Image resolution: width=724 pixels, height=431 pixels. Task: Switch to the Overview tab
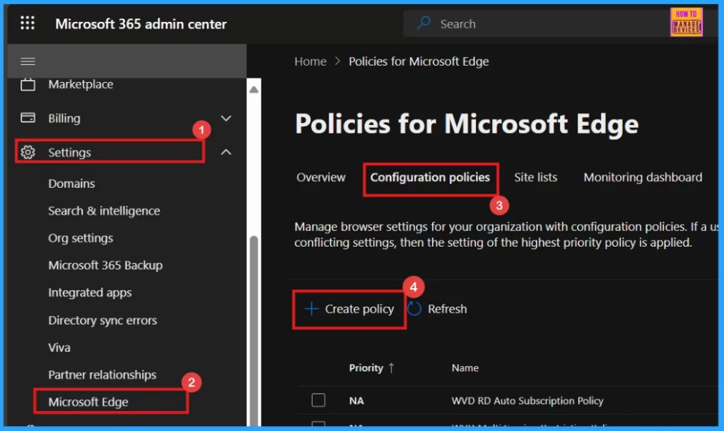click(x=320, y=177)
